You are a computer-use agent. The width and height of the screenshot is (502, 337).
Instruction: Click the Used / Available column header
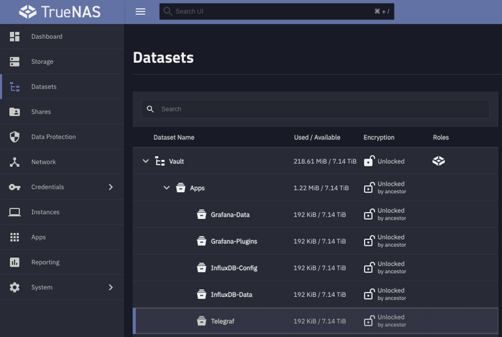pyautogui.click(x=317, y=137)
